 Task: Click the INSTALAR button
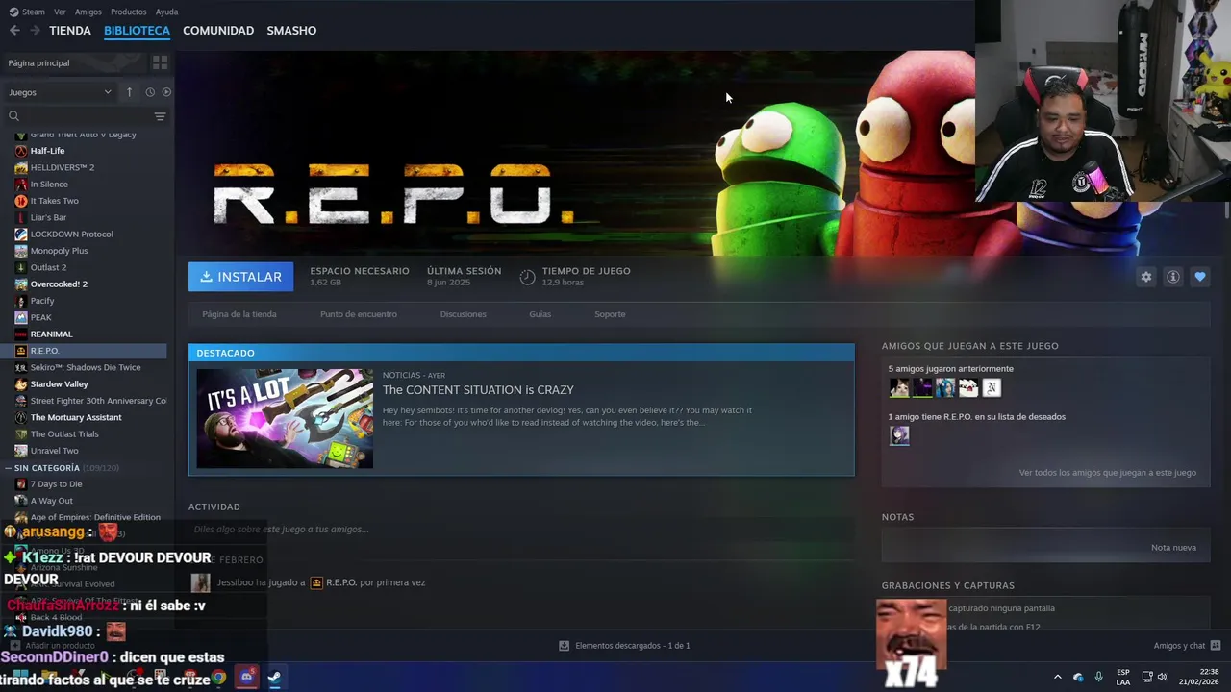click(x=240, y=277)
